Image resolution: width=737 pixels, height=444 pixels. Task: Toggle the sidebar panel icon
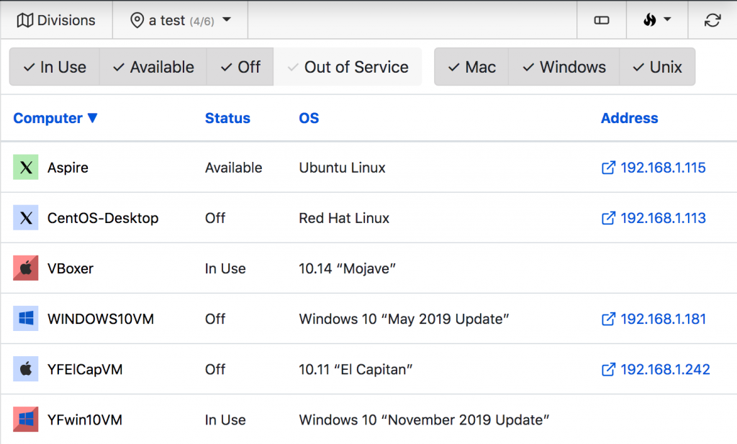coord(602,19)
